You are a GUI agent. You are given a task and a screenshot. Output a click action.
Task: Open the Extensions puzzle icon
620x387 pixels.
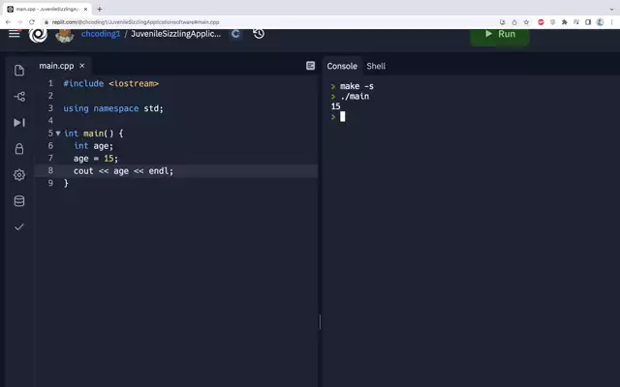(x=565, y=22)
